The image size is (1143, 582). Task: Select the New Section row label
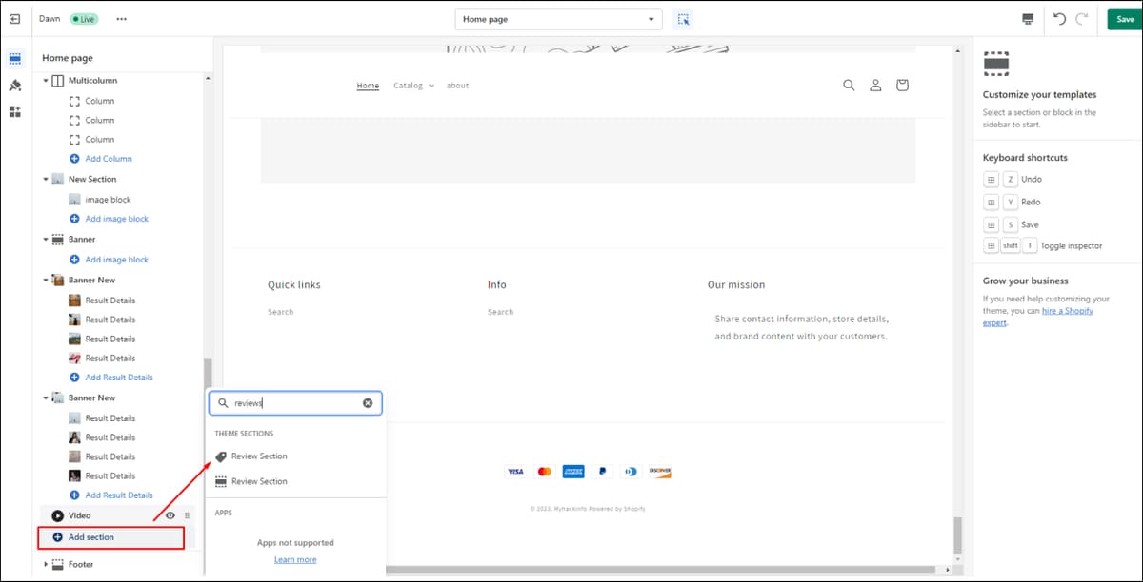92,179
